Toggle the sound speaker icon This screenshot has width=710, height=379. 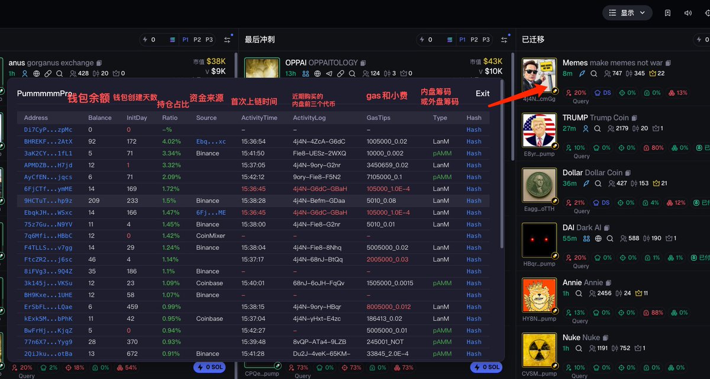click(688, 12)
